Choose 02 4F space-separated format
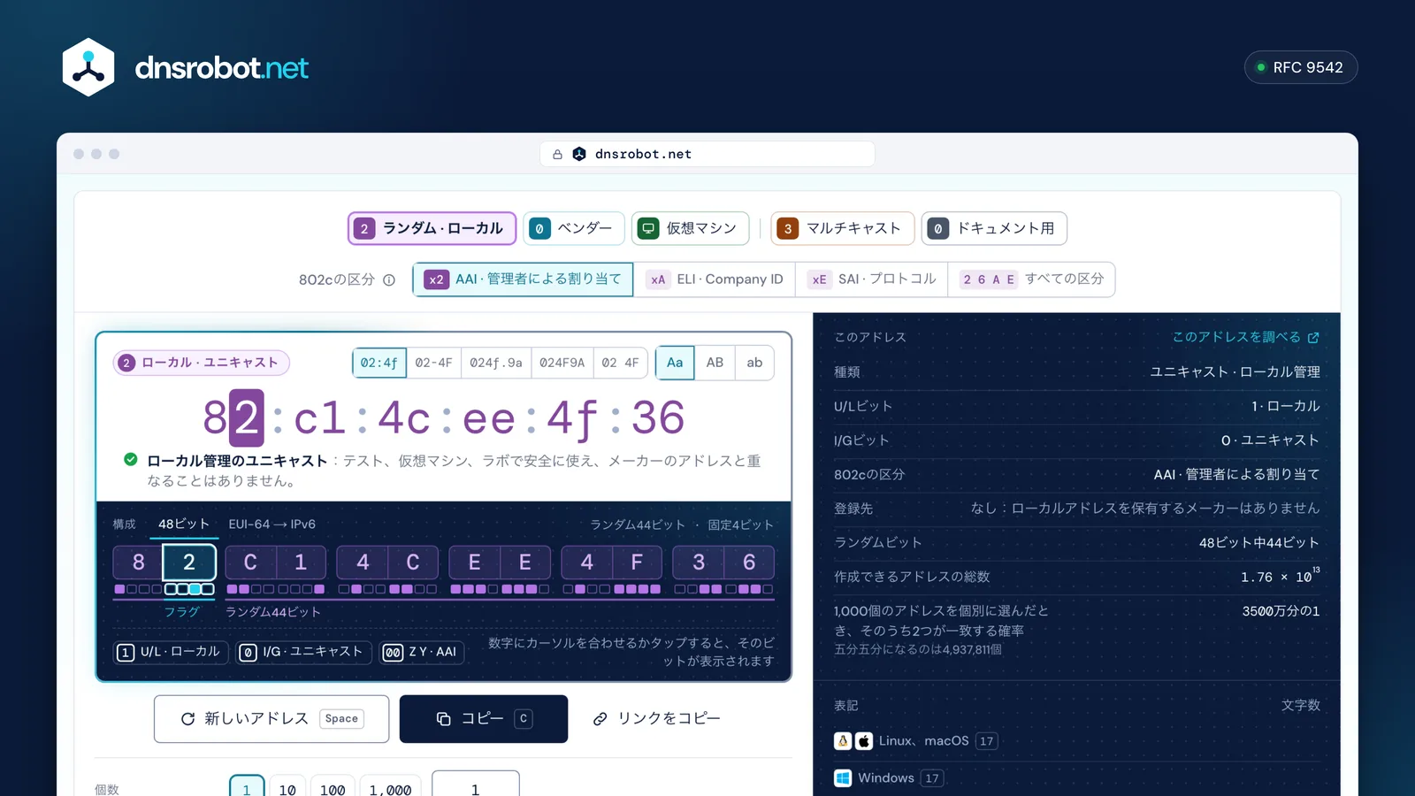The width and height of the screenshot is (1415, 796). (620, 363)
